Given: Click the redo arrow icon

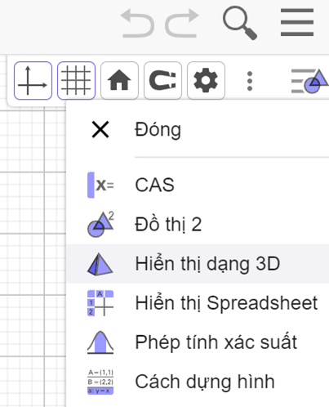Looking at the screenshot, I should 182,23.
